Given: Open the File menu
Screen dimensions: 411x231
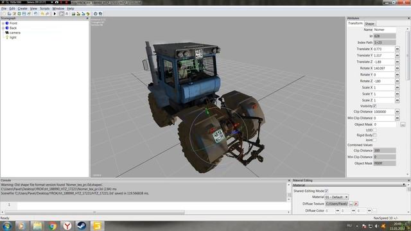Looking at the screenshot, I should [4, 8].
